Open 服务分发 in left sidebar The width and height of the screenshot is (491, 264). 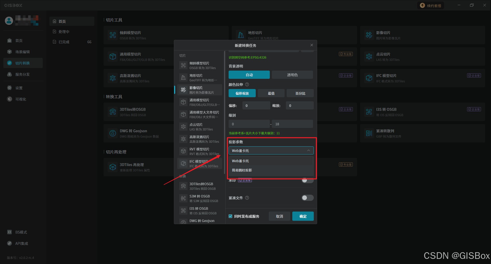(23, 74)
